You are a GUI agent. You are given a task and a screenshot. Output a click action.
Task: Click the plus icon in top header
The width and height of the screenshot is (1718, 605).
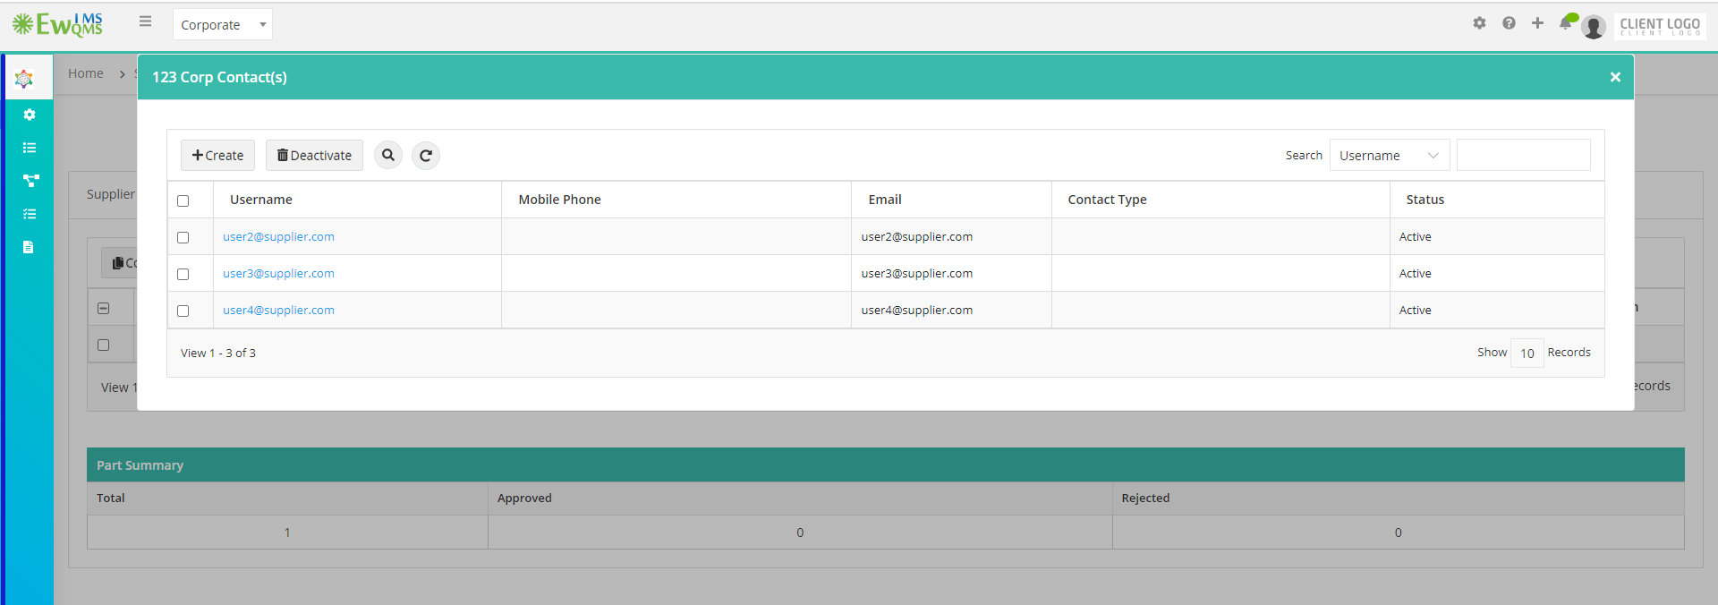click(1537, 23)
